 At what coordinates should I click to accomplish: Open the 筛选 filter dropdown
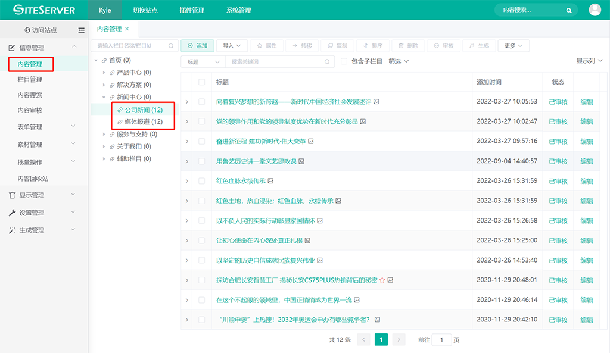pyautogui.click(x=399, y=61)
